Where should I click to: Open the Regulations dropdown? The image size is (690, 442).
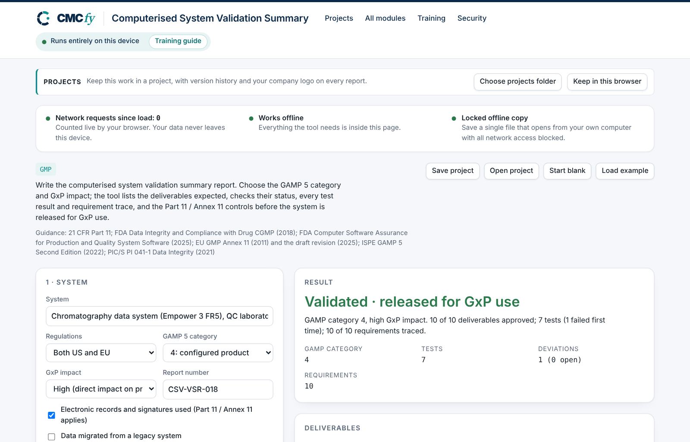tap(101, 353)
